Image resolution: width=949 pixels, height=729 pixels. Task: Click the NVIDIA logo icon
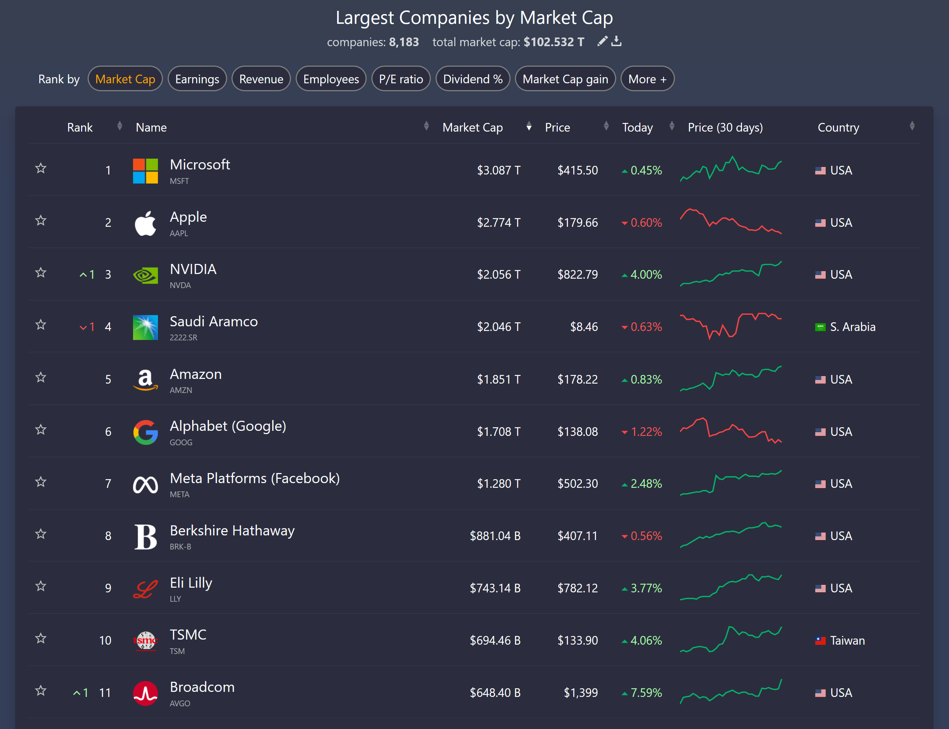[x=145, y=275]
